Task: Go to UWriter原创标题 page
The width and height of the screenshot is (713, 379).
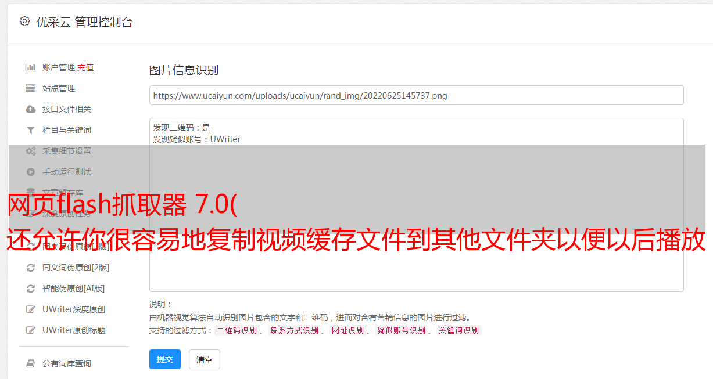Action: tap(74, 330)
